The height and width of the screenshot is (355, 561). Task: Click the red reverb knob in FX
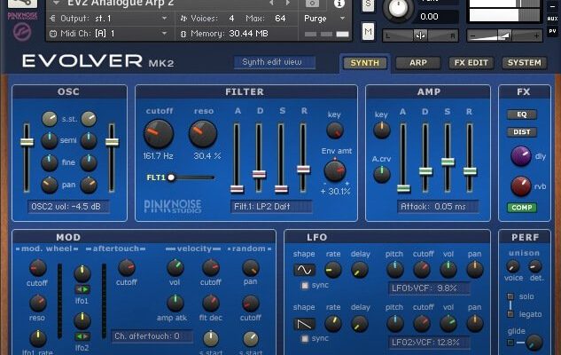coord(521,186)
